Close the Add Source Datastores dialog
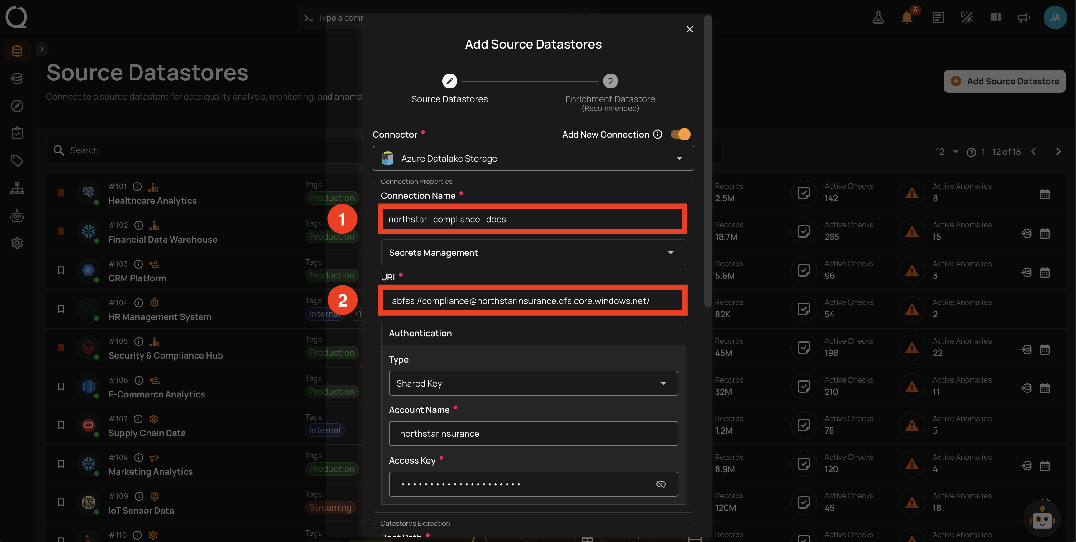Screen dimensions: 1076x542 coord(689,29)
